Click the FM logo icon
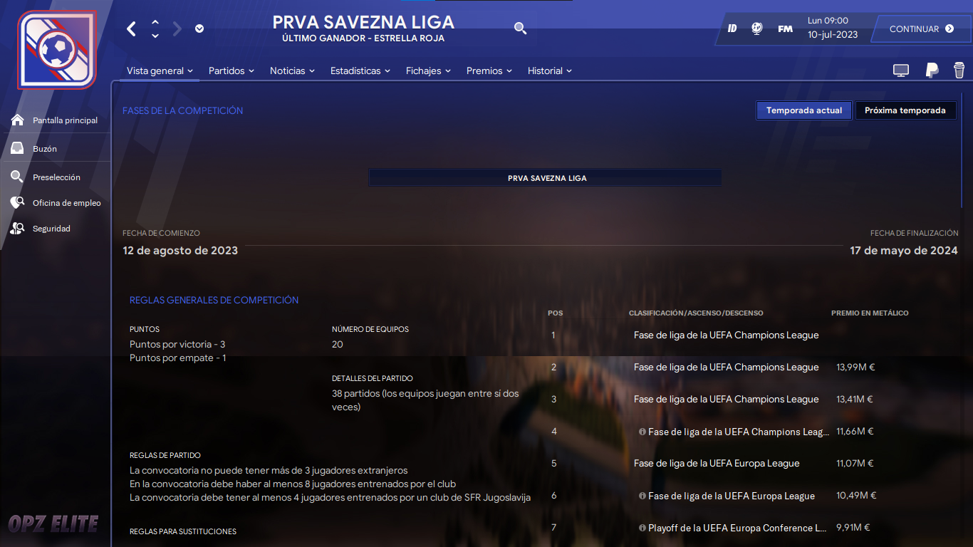This screenshot has height=547, width=973. (x=785, y=29)
